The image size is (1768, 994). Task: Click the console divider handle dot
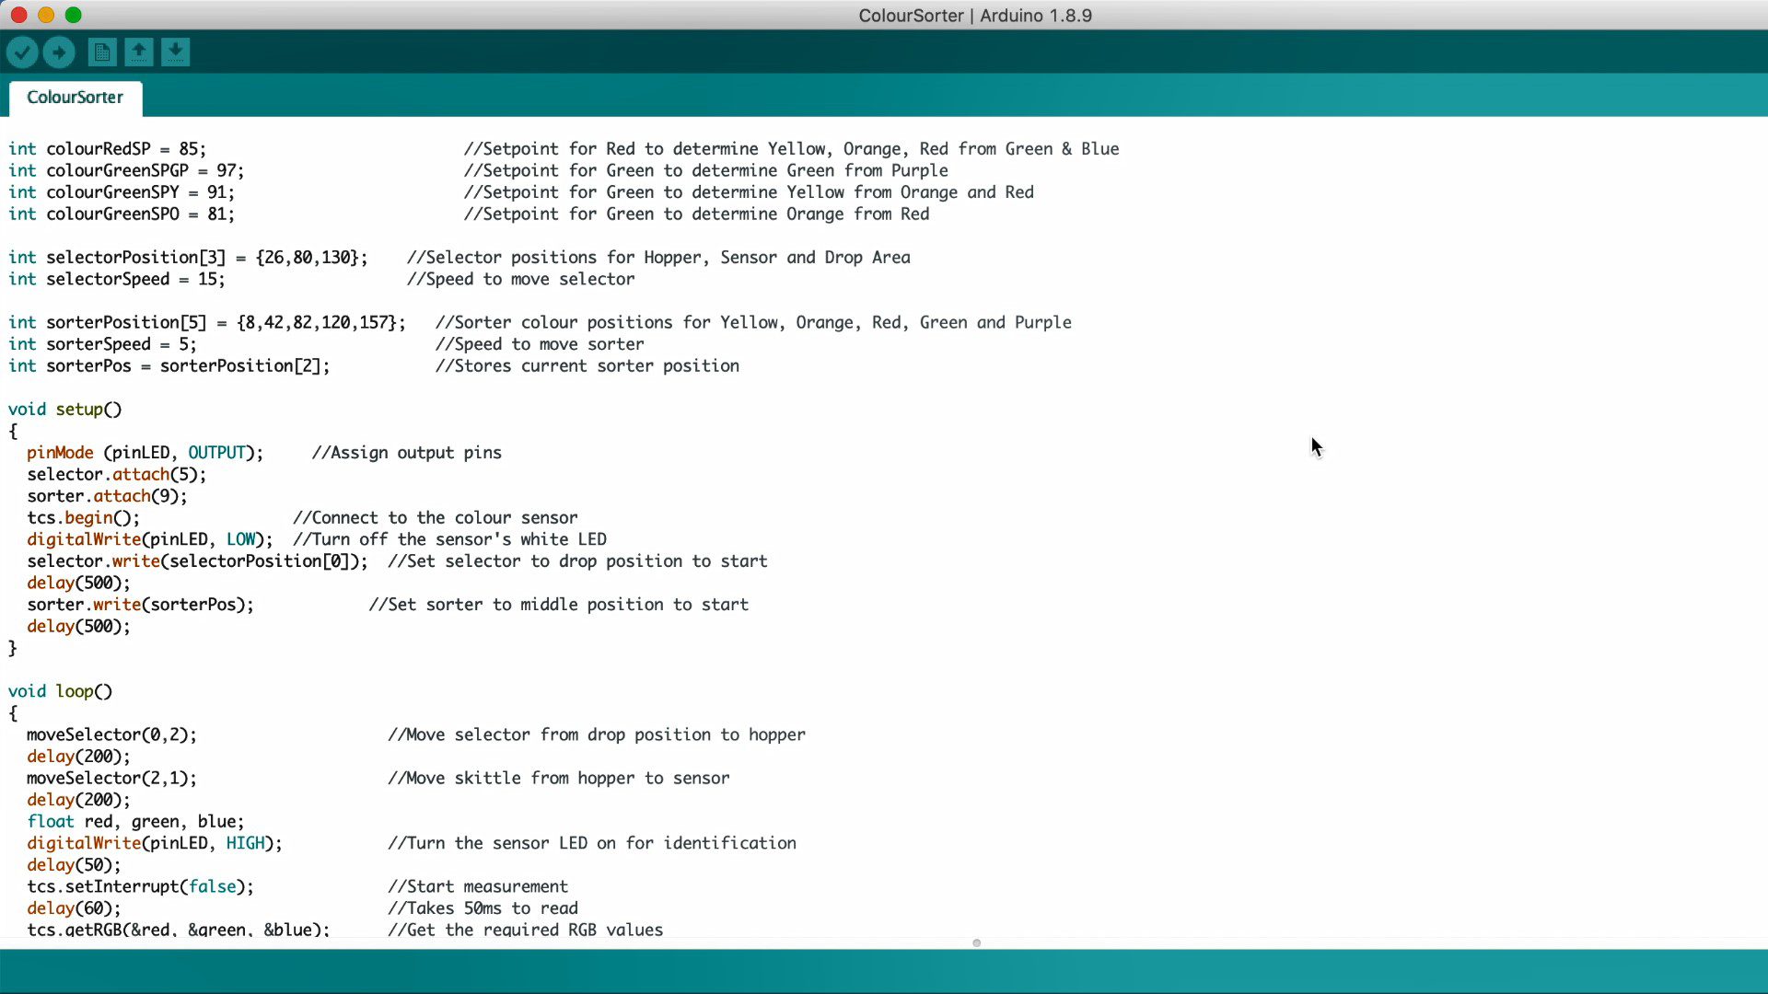click(976, 942)
